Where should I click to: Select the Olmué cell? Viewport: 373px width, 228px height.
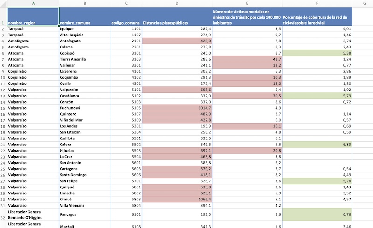85,199
